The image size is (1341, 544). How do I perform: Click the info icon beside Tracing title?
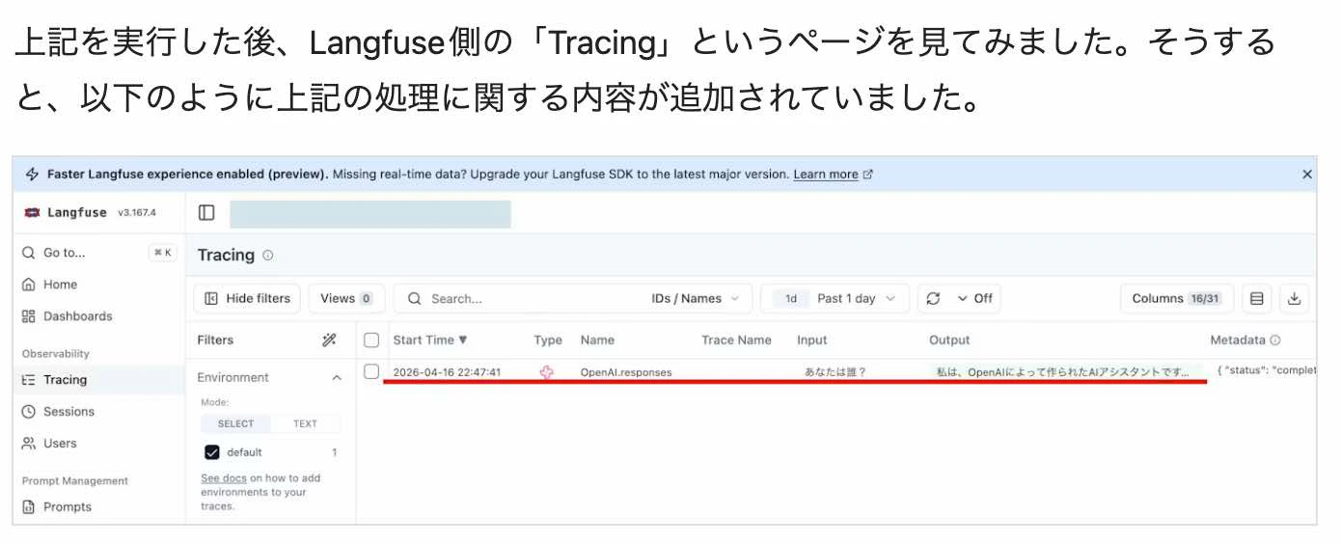268,256
